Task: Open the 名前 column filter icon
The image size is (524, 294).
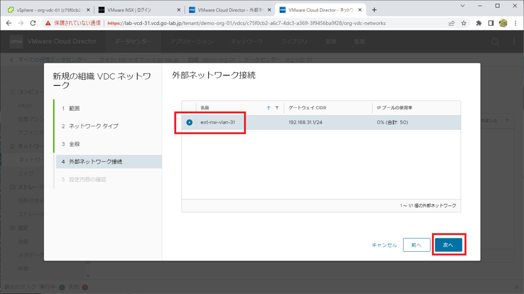Action: [277, 108]
